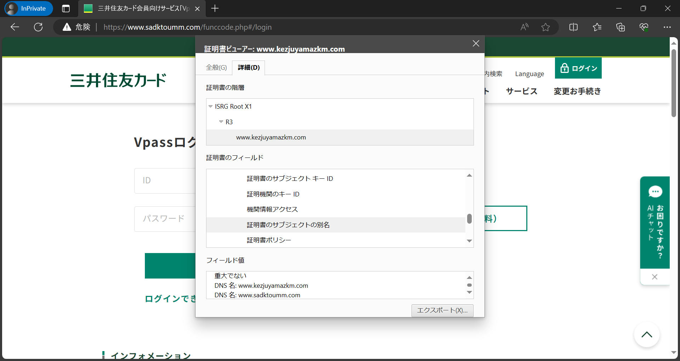The image size is (680, 361).
Task: Close the certificate viewer dialog
Action: (476, 43)
